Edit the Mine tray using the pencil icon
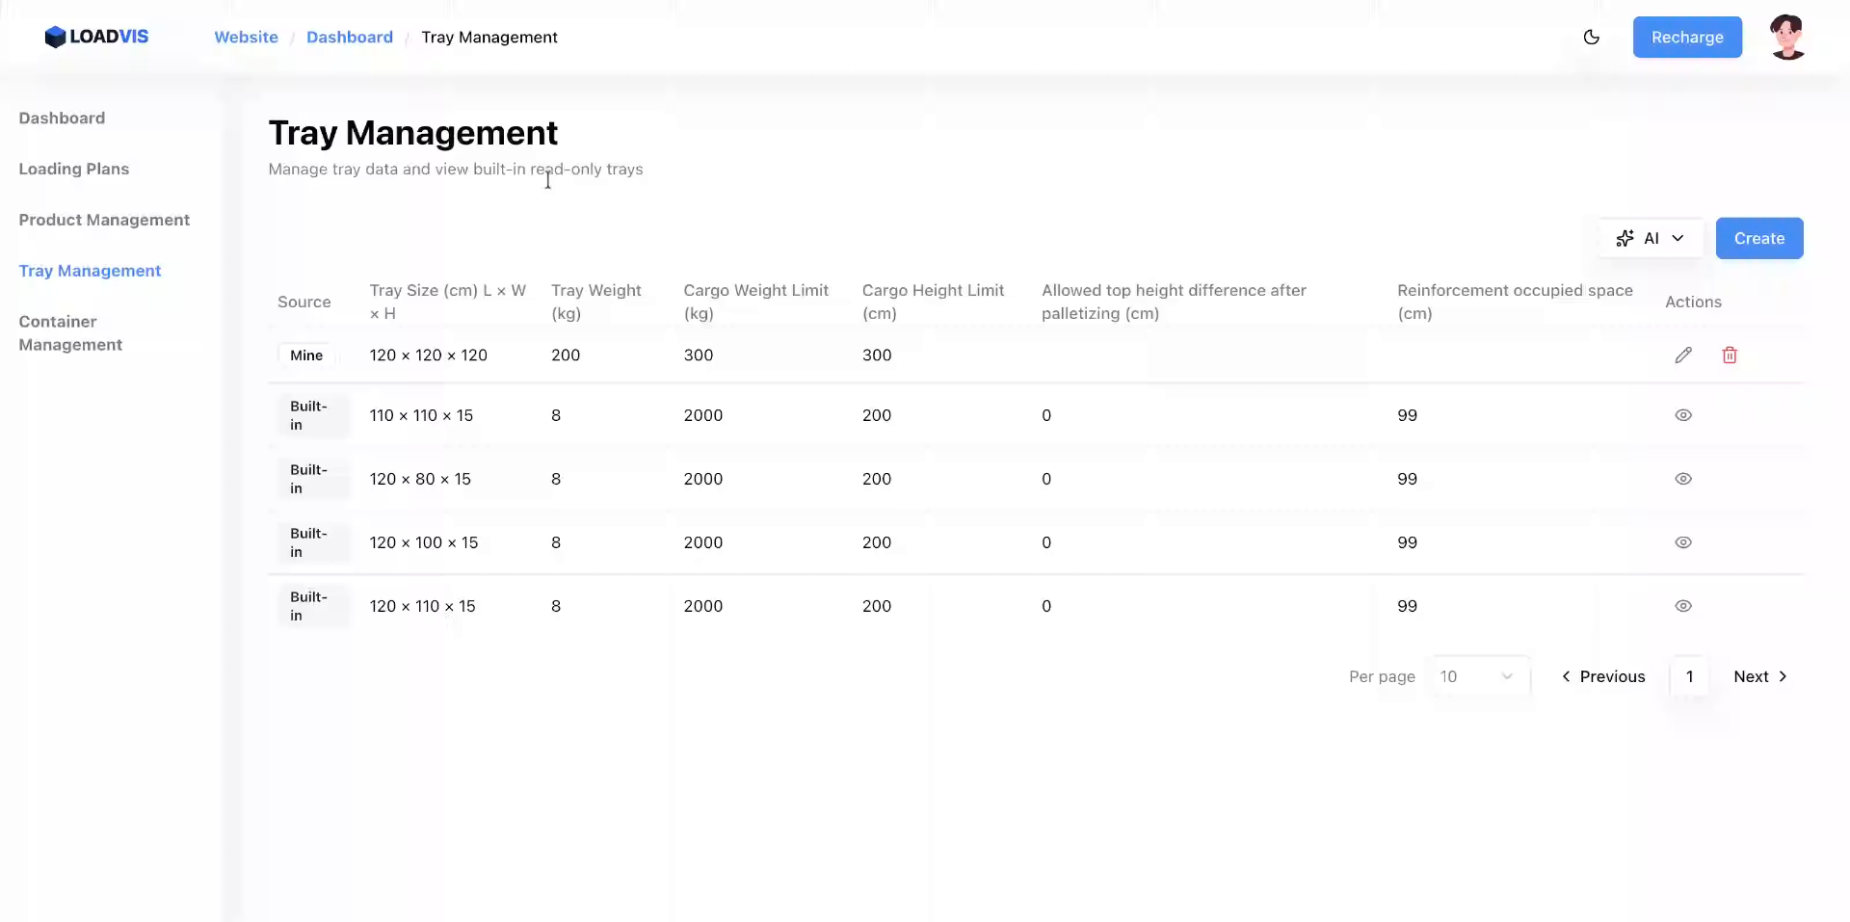The height and width of the screenshot is (922, 1850). tap(1683, 355)
